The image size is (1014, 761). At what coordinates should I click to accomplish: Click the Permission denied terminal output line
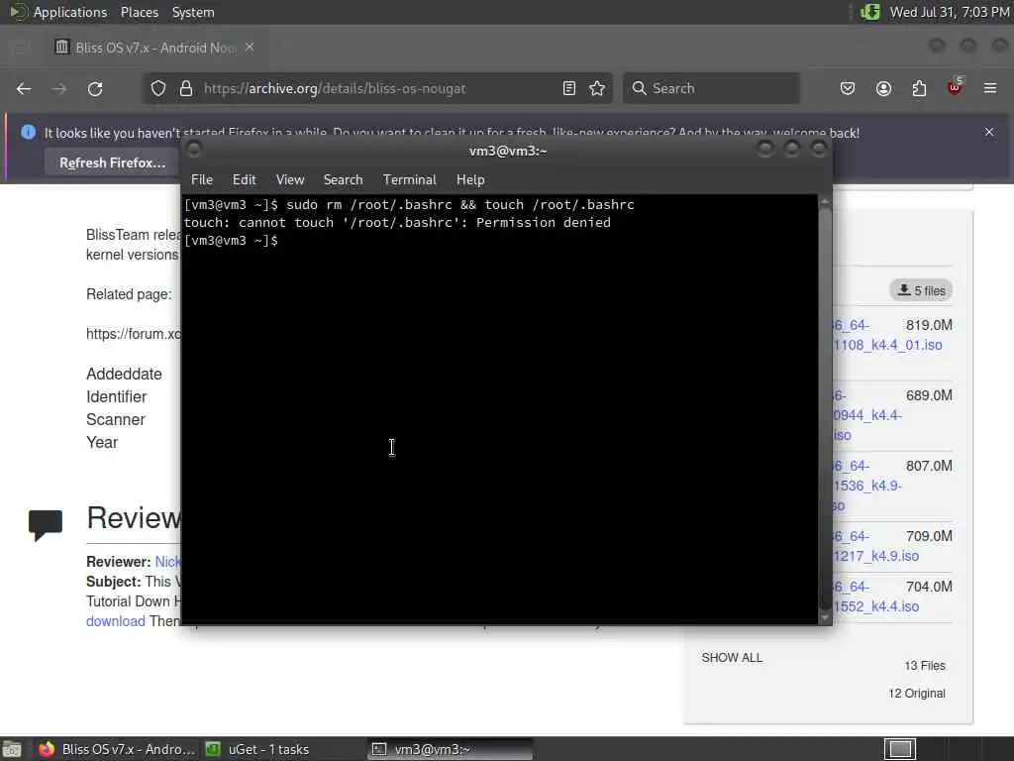click(397, 223)
